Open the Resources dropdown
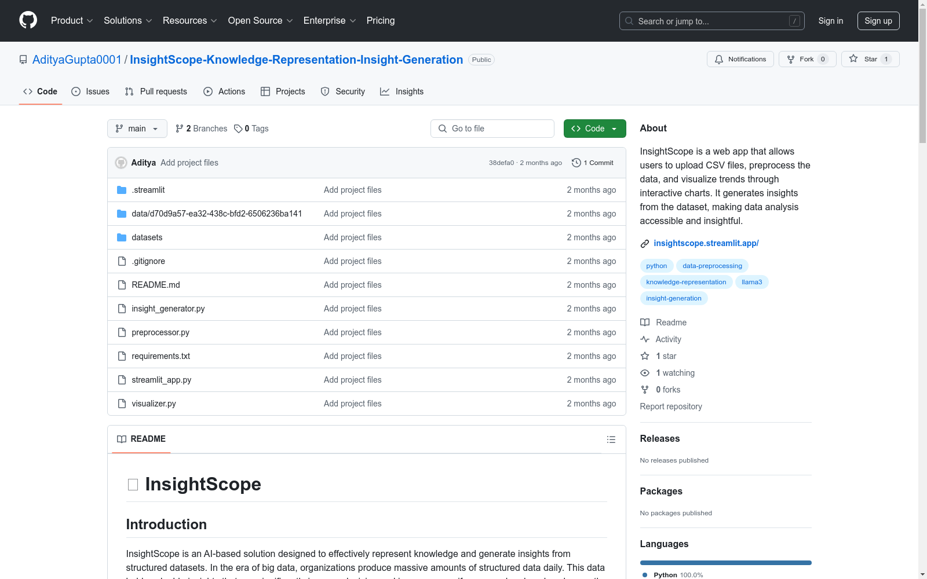The height and width of the screenshot is (579, 927). pyautogui.click(x=190, y=21)
